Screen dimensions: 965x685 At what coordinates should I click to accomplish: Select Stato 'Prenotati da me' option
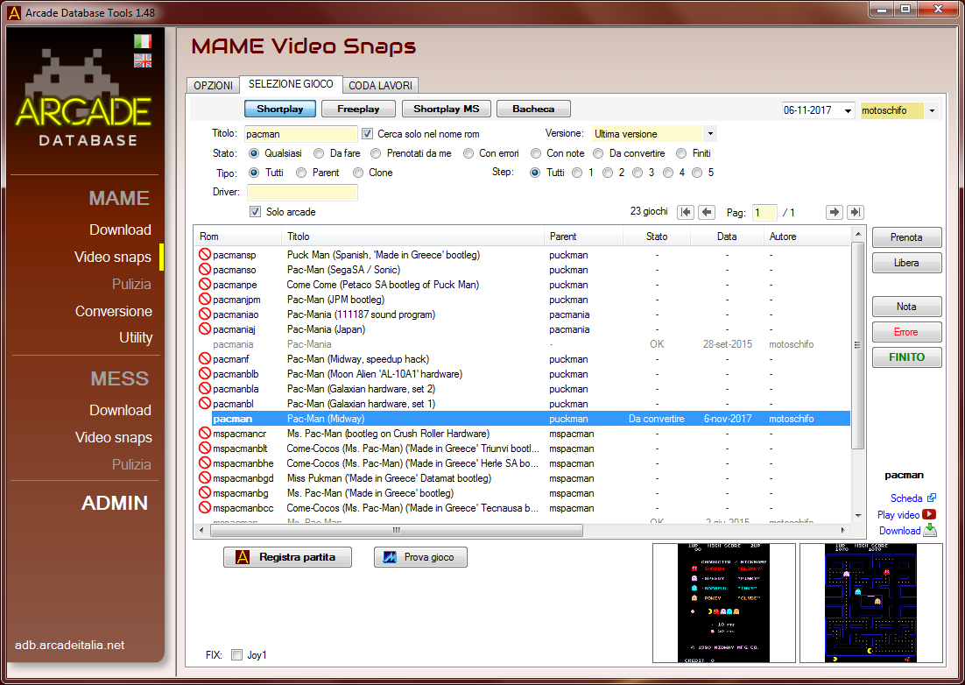(376, 153)
